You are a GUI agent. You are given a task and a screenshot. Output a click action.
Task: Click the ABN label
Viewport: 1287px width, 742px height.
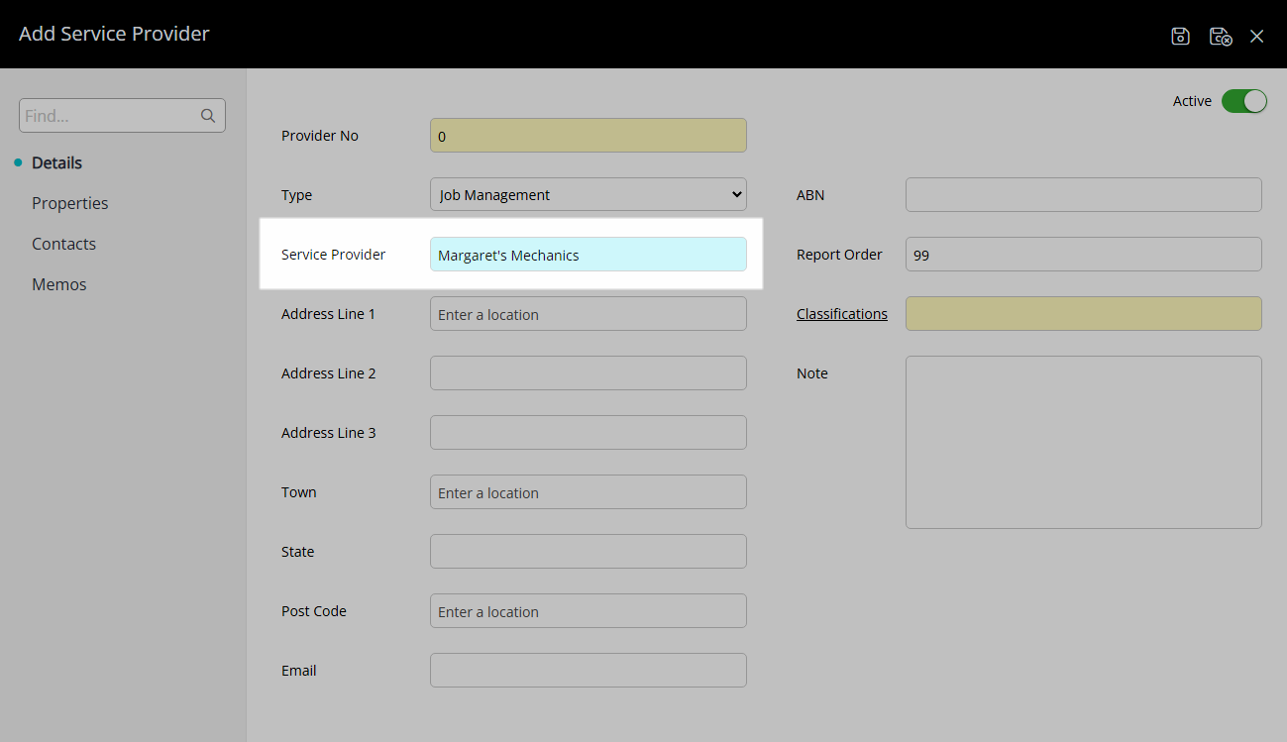point(810,195)
